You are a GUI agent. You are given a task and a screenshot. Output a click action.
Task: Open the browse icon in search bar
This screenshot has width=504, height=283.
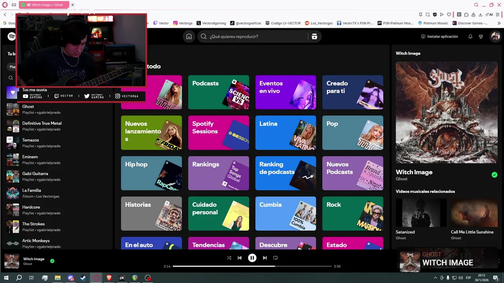314,37
